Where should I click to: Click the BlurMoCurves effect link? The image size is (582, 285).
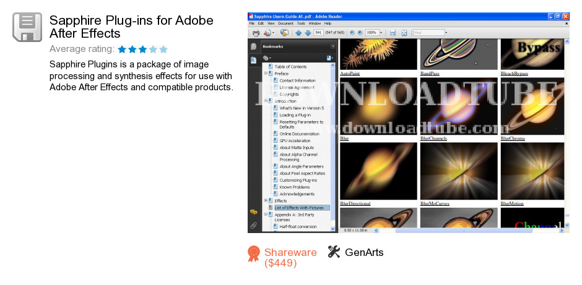(x=435, y=203)
